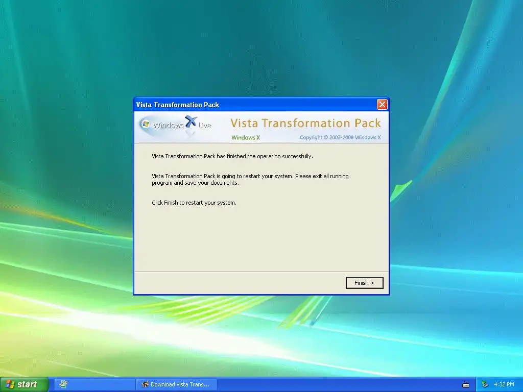Click the green Windows X subtitle text
Image resolution: width=523 pixels, height=392 pixels.
pyautogui.click(x=246, y=137)
